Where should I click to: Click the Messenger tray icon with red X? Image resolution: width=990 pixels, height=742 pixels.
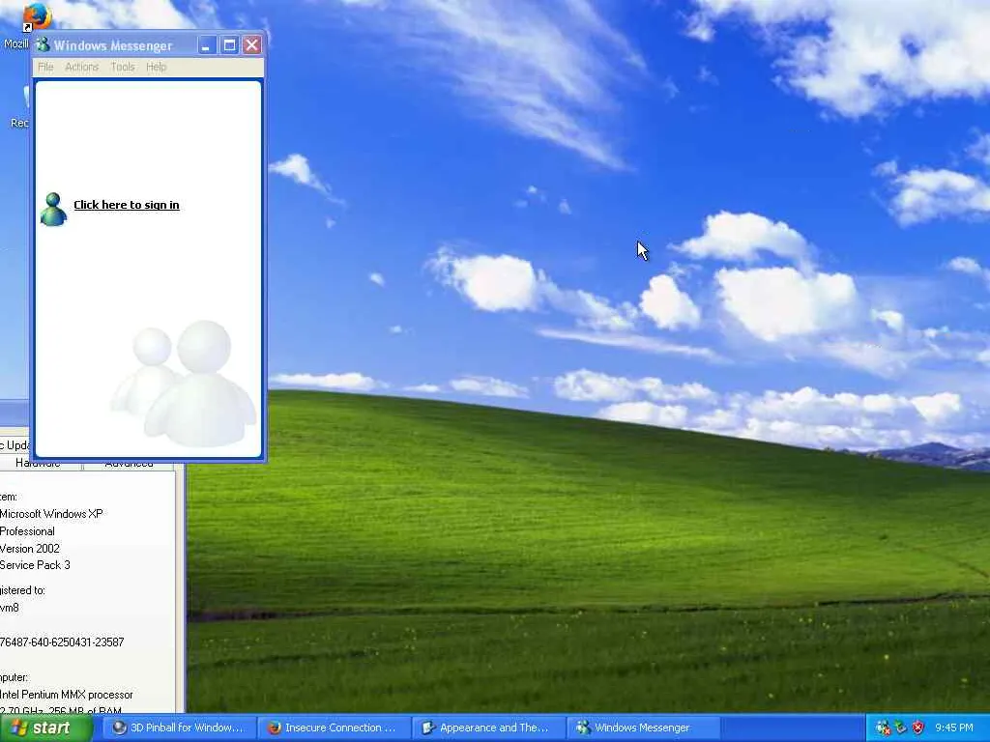[x=883, y=728]
